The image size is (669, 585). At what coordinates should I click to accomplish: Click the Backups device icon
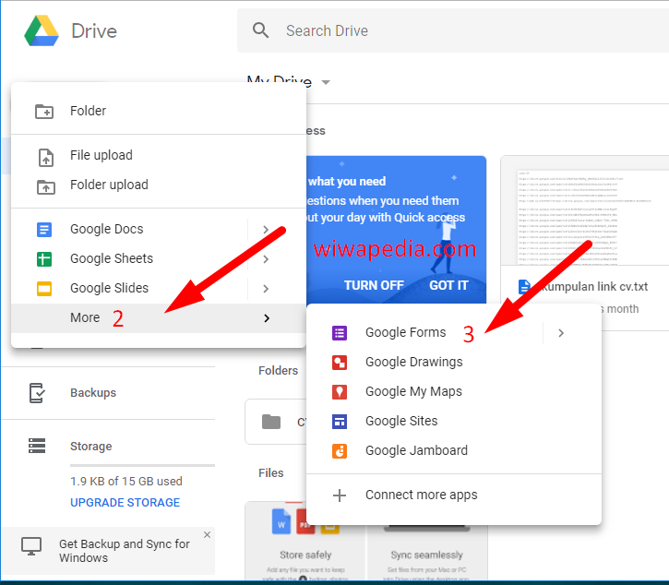point(37,392)
